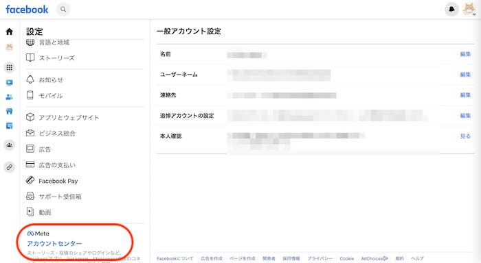Open footer link プライバシー
Image resolution: width=481 pixels, height=263 pixels.
click(x=320, y=258)
